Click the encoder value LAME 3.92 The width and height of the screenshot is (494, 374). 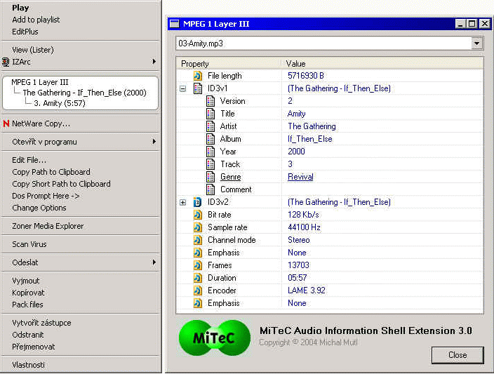306,290
